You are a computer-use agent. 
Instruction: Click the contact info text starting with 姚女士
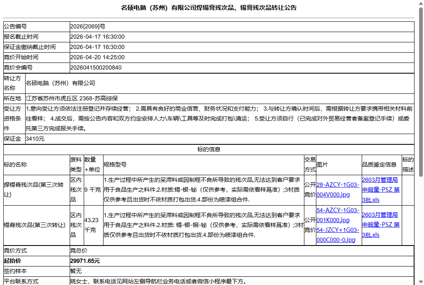158,281
